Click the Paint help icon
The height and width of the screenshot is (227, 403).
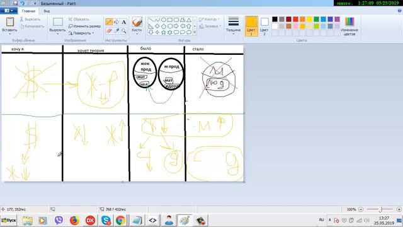pos(399,11)
